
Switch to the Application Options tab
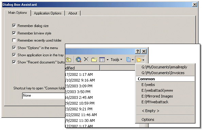[48, 13]
